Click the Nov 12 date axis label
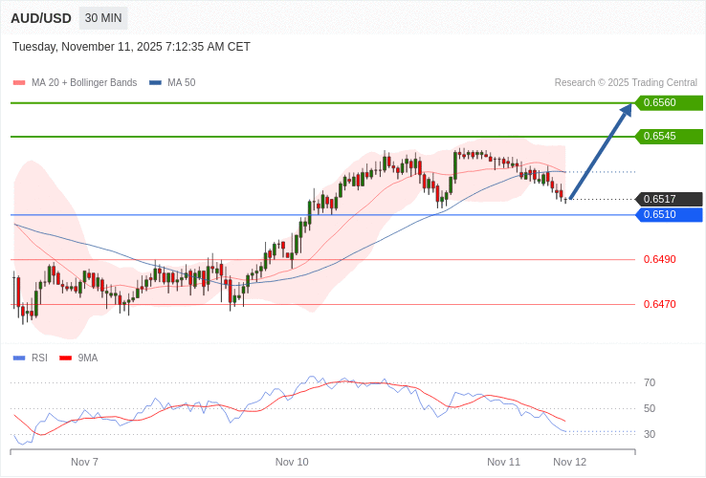Screen dimensions: 706x478 point(570,462)
